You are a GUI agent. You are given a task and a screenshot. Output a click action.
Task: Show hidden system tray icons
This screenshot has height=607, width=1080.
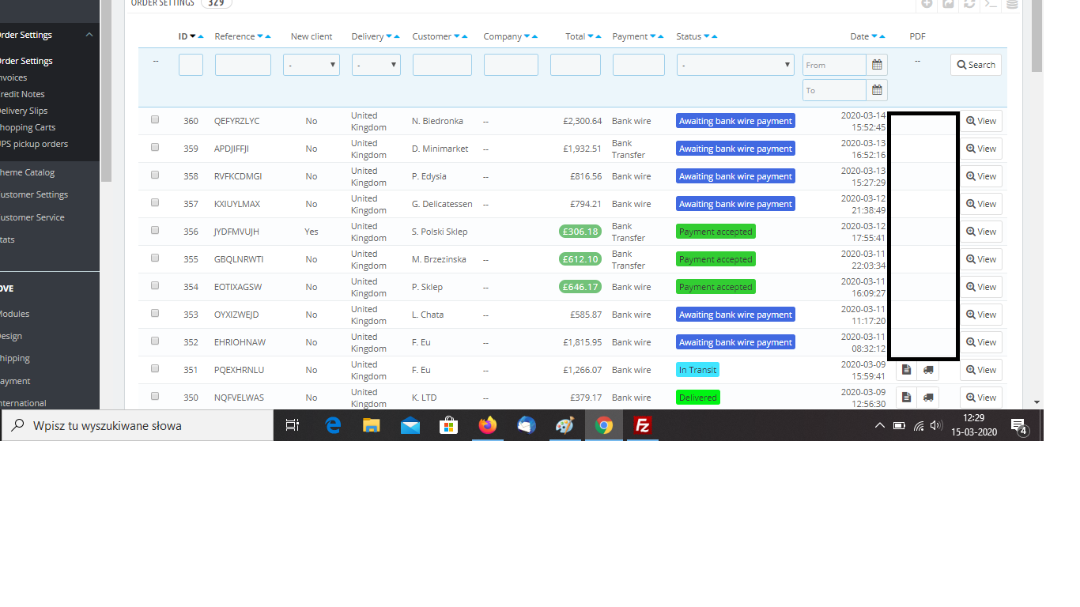click(x=879, y=425)
